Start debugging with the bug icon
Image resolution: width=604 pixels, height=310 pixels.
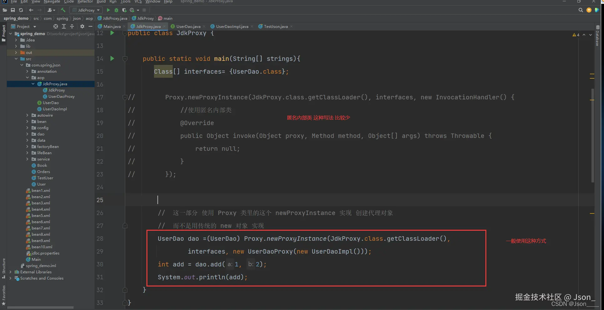116,10
